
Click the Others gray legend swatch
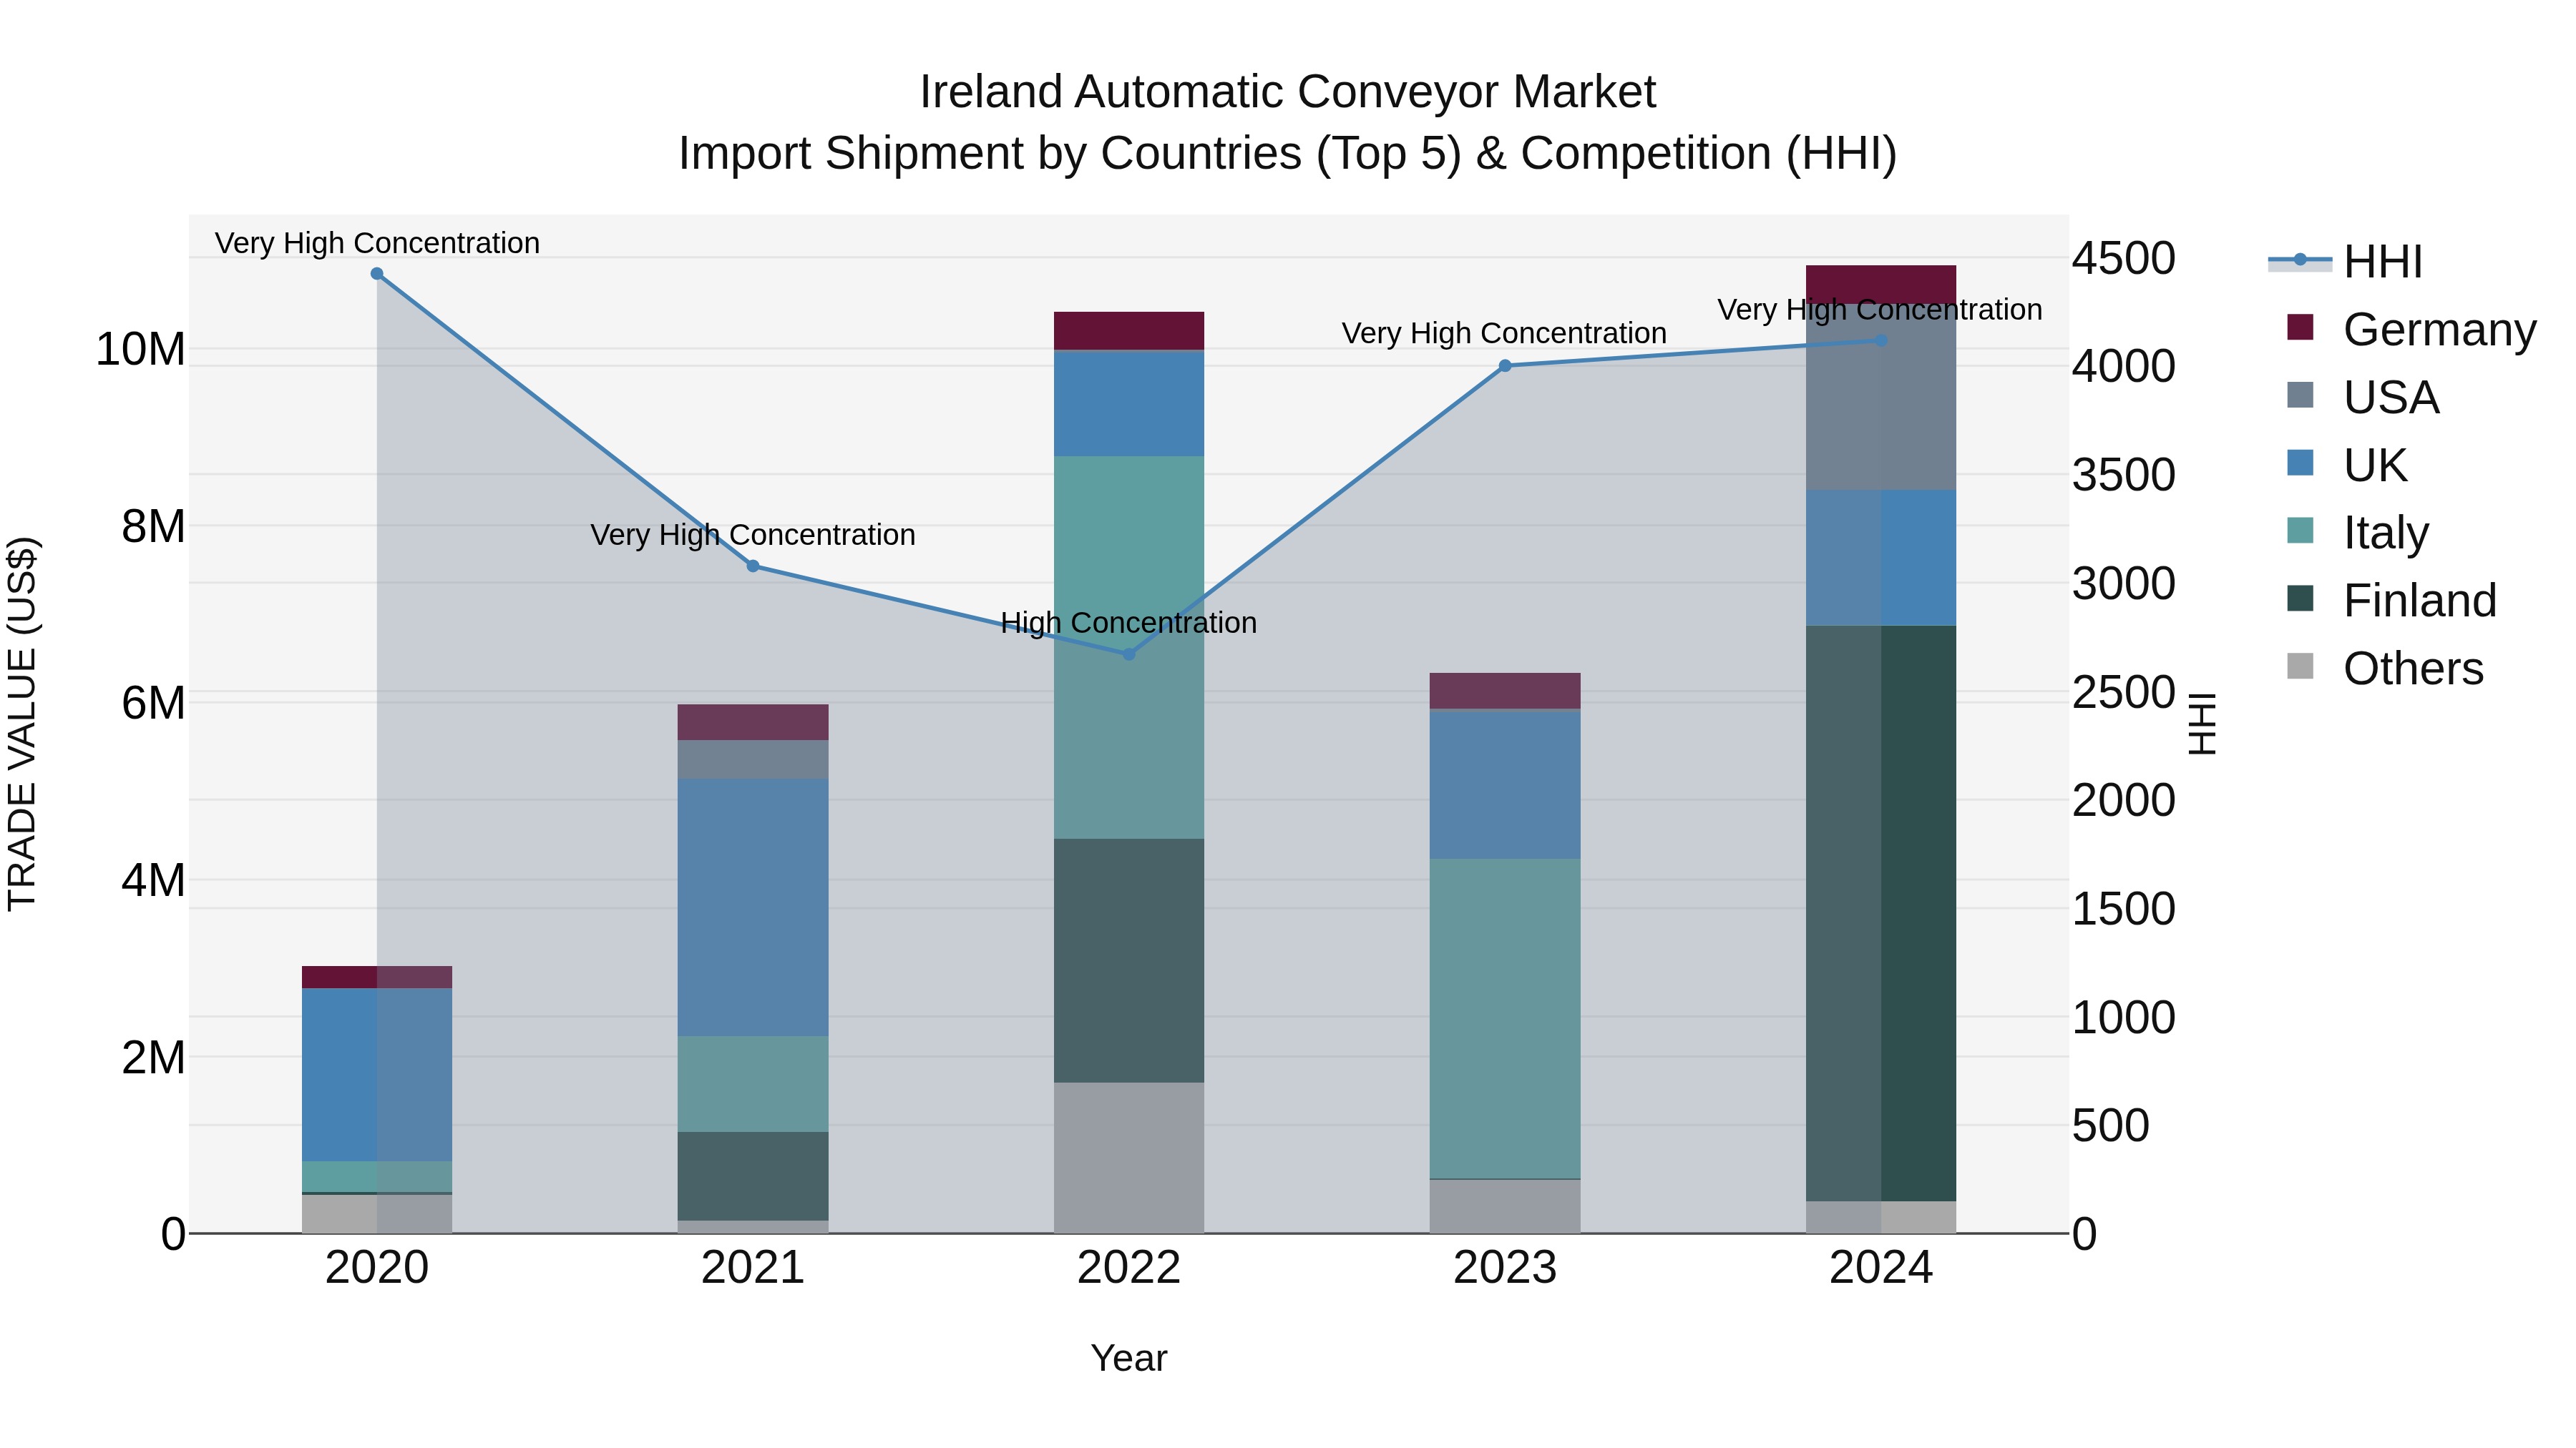click(2300, 666)
